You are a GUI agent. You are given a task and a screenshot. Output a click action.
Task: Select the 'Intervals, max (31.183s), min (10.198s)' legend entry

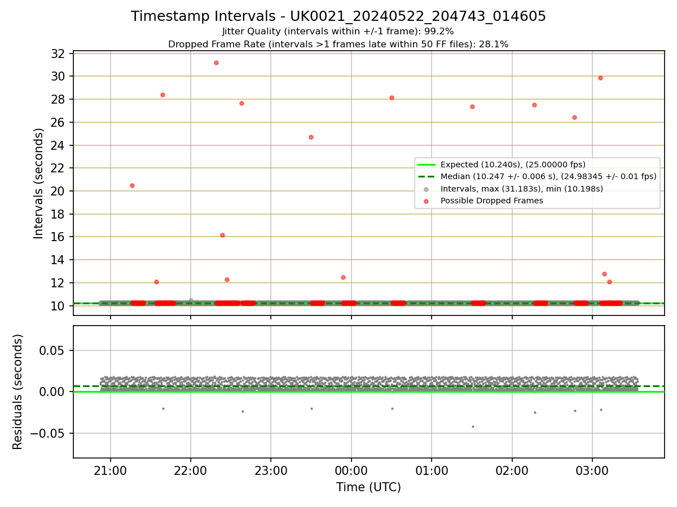522,189
